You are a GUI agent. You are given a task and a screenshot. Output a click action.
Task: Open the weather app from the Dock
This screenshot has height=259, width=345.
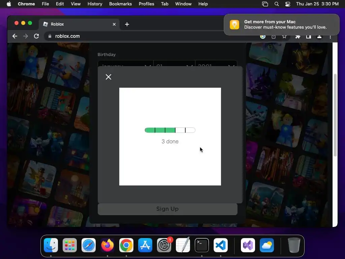click(267, 245)
